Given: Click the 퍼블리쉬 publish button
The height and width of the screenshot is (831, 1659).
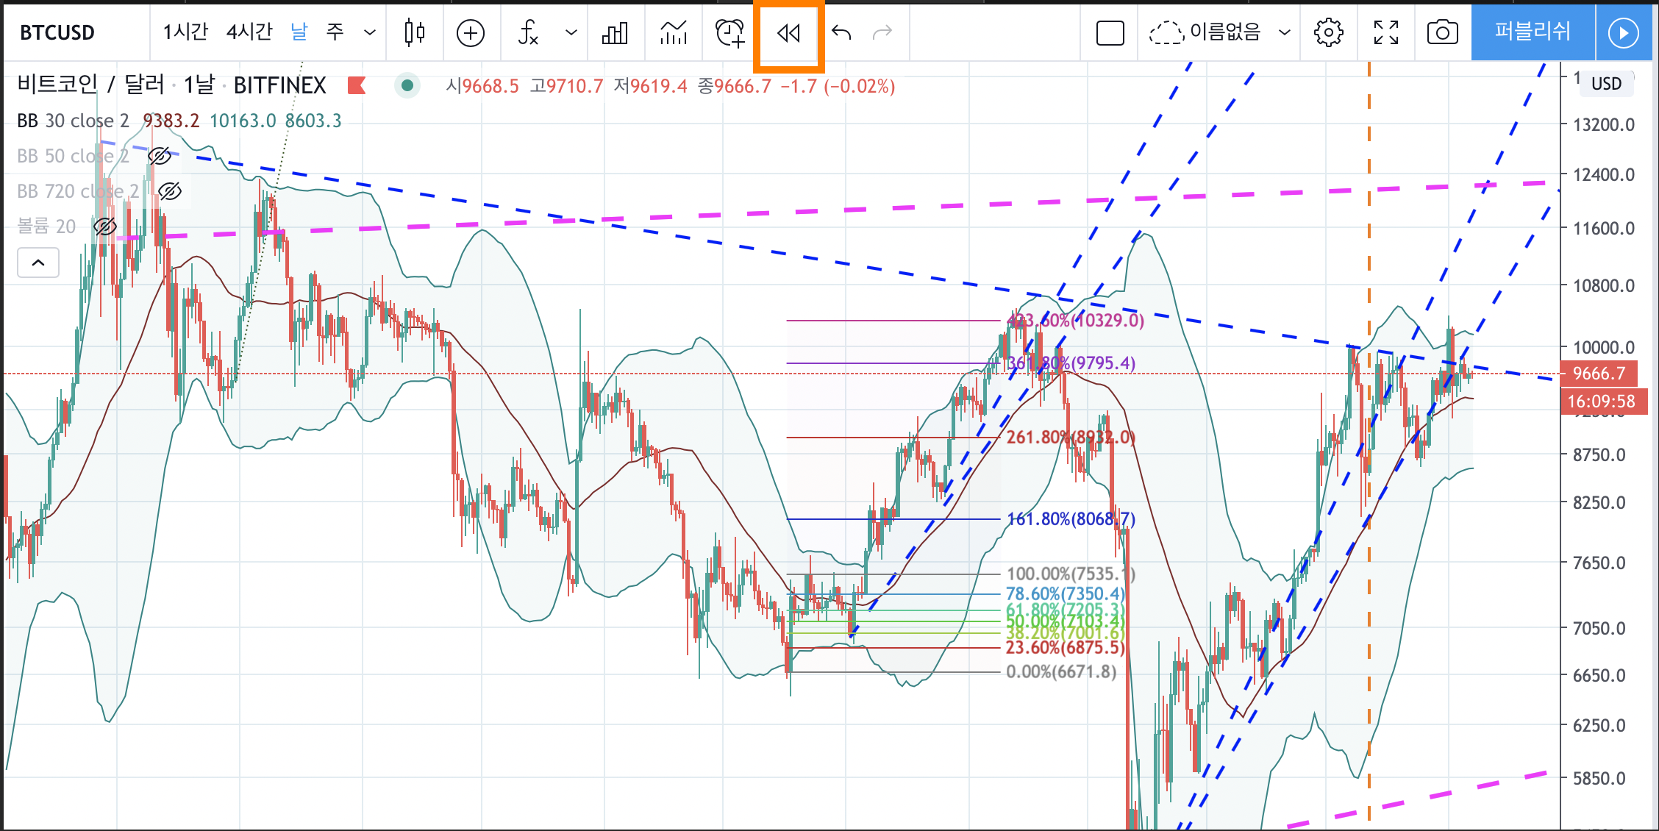Looking at the screenshot, I should [x=1533, y=32].
